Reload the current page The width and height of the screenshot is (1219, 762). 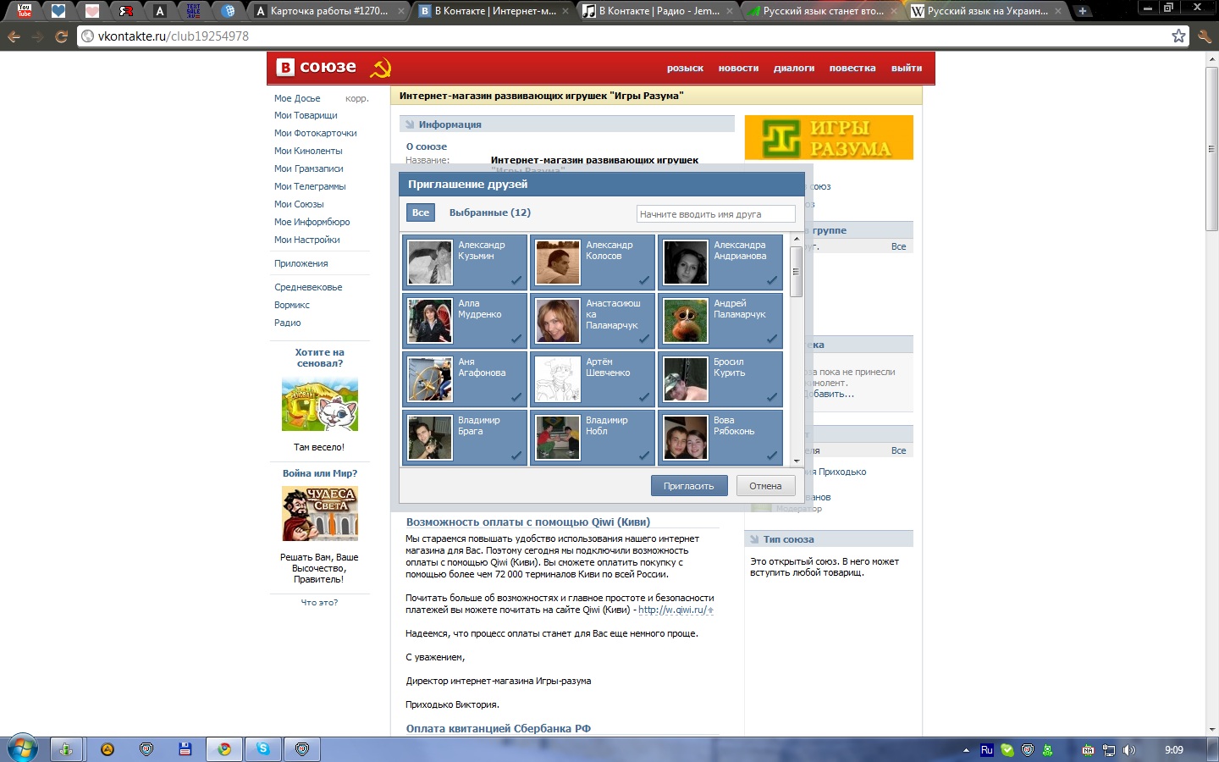tap(61, 36)
